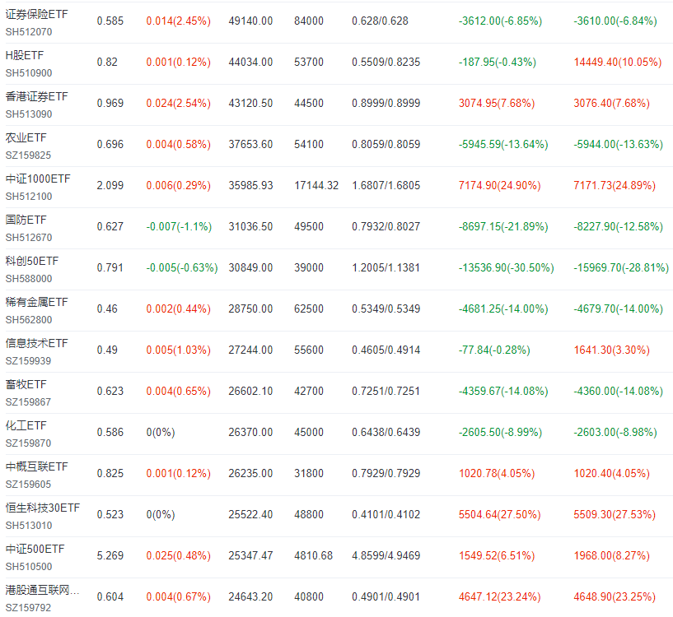The width and height of the screenshot is (673, 617).
Task: Click cost value 0.7929/0.7929
Action: click(x=386, y=474)
